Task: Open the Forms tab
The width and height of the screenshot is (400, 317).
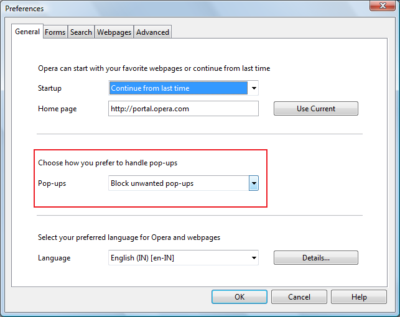Action: coord(55,32)
